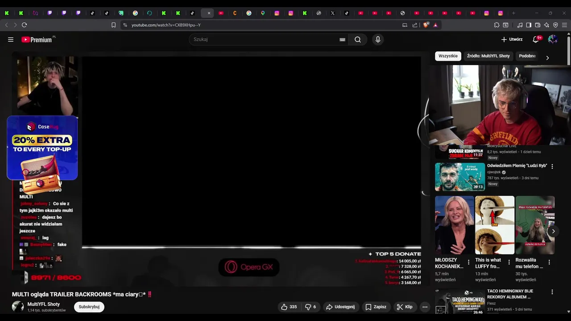Toggle the browser sidebar panel icon

click(529, 25)
